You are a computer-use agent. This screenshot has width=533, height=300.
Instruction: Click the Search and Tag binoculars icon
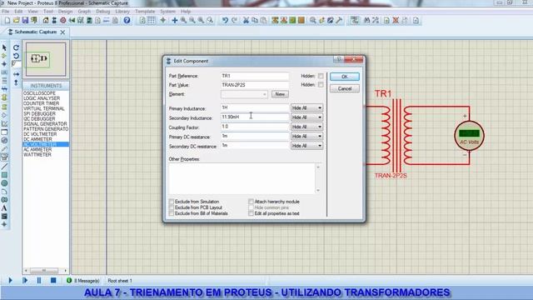[x=366, y=20]
